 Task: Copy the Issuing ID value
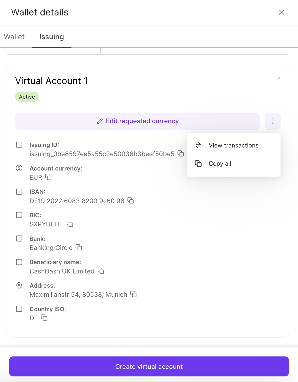[x=181, y=154]
